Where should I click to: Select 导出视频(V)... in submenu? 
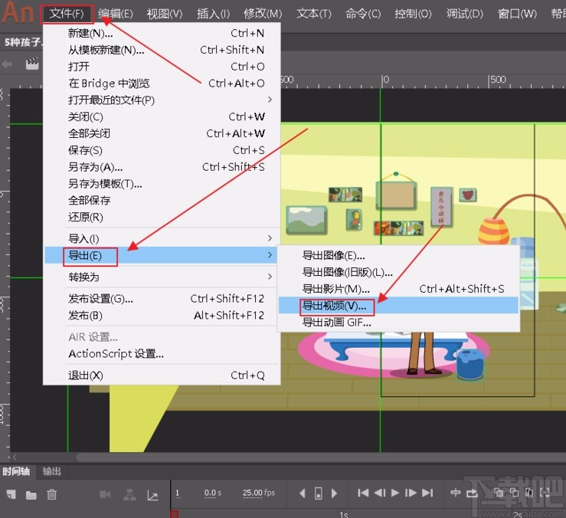click(398, 306)
